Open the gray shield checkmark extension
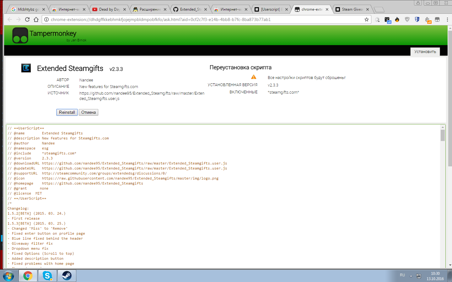This screenshot has width=452, height=282. coord(407,19)
